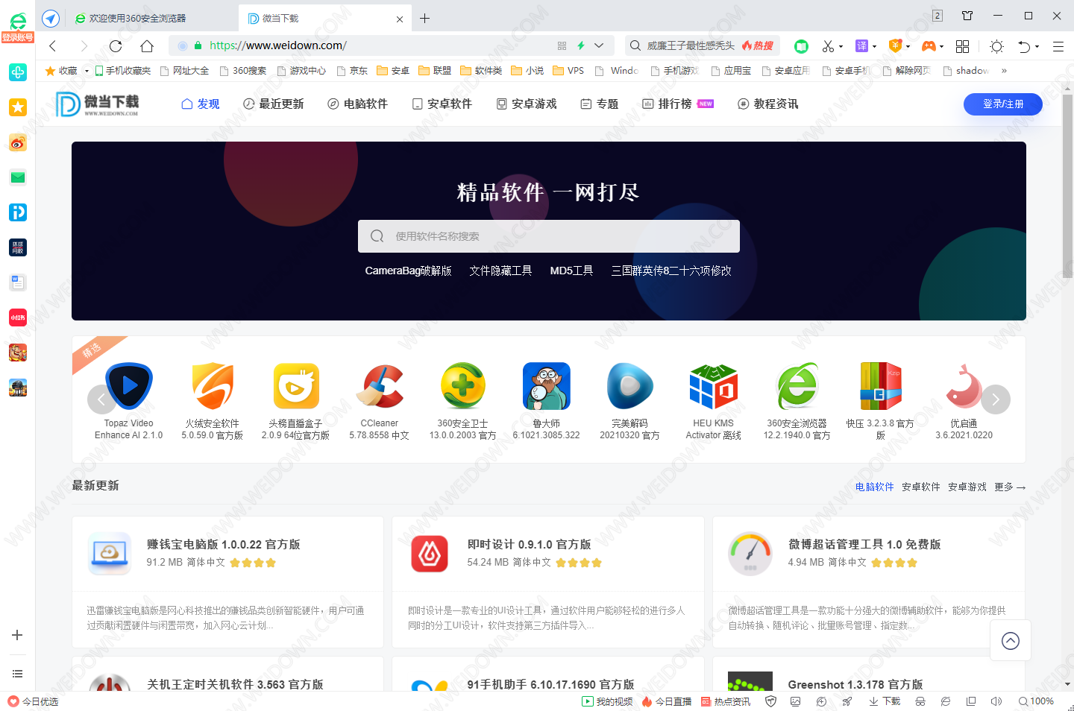
Task: Open the 360安全卫士 app icon
Action: pyautogui.click(x=463, y=386)
